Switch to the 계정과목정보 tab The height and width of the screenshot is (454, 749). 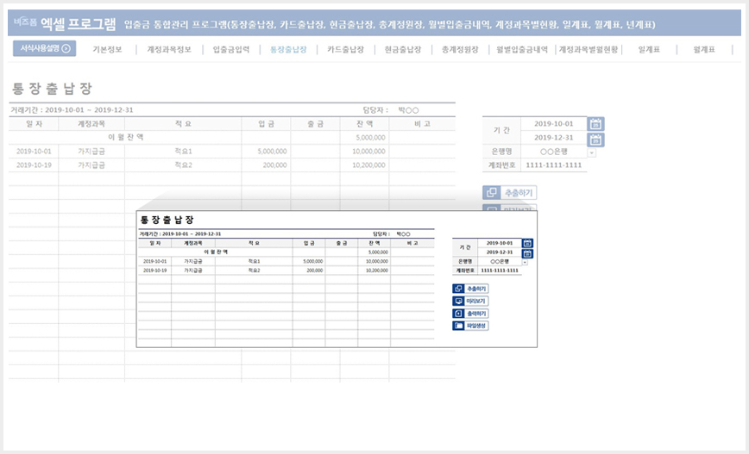(x=169, y=49)
